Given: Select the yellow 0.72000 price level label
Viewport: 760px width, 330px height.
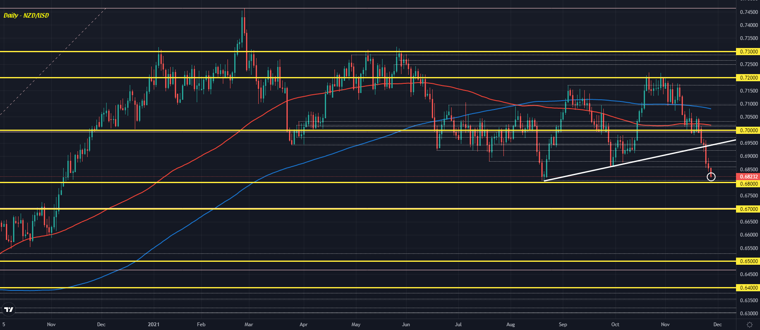Looking at the screenshot, I should [x=748, y=78].
